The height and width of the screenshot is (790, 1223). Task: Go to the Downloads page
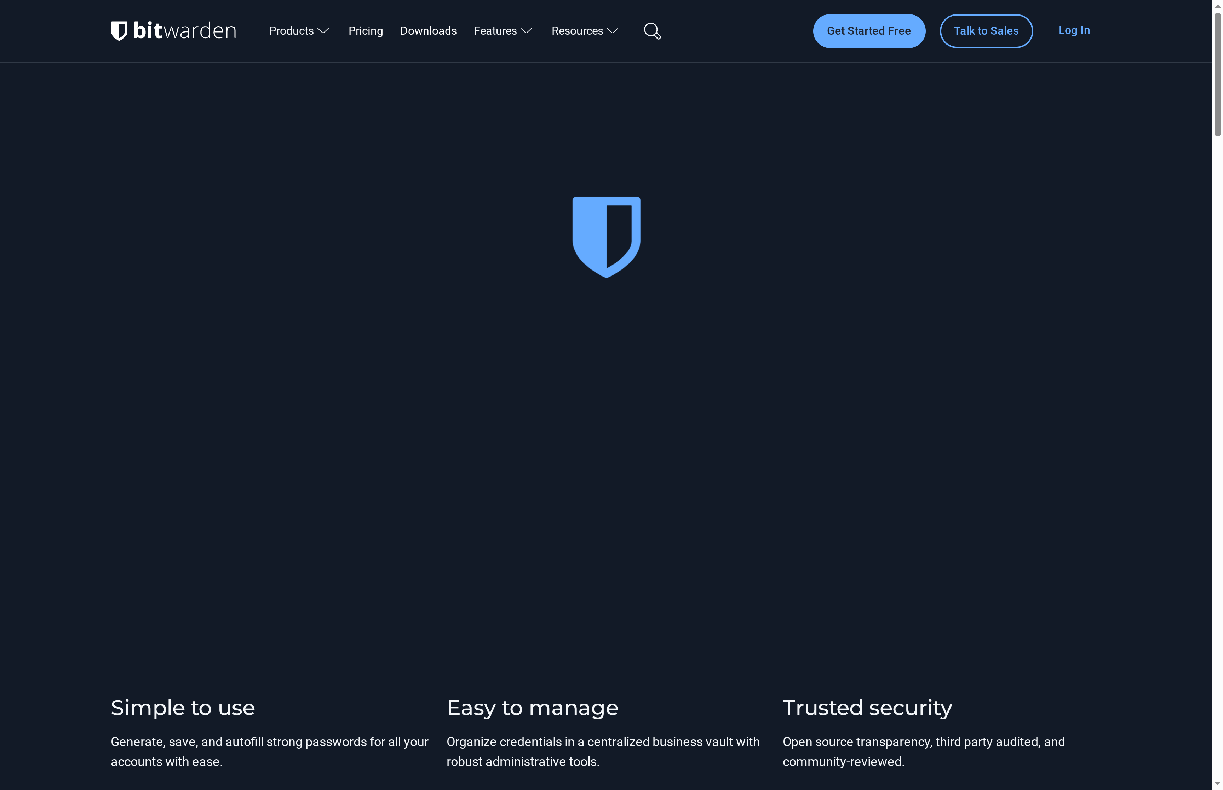(428, 31)
